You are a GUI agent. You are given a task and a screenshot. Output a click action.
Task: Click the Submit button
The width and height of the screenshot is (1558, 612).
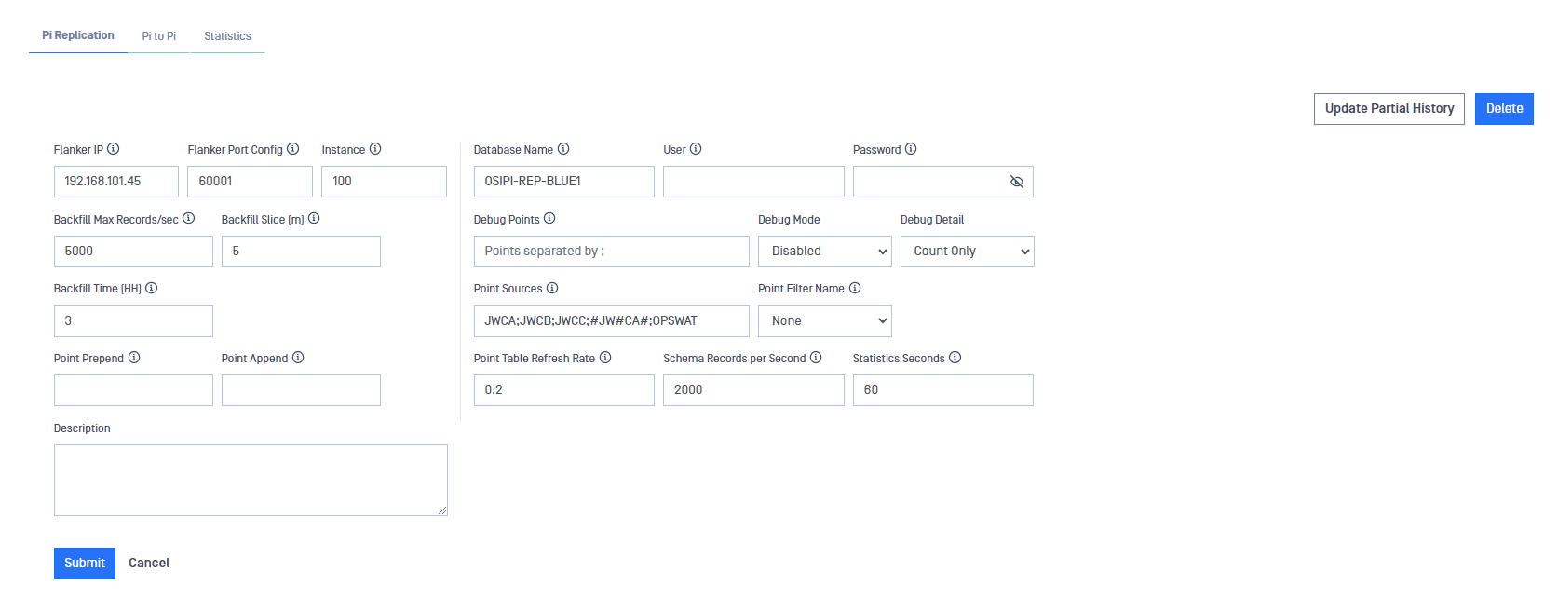(85, 564)
